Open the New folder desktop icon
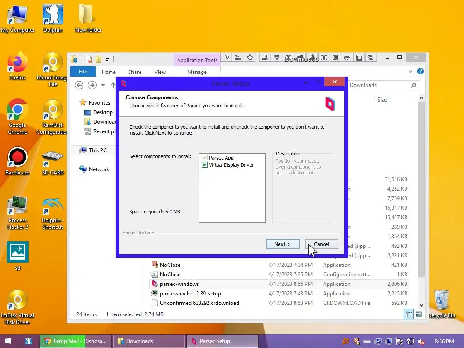The height and width of the screenshot is (348, 464). (88, 18)
